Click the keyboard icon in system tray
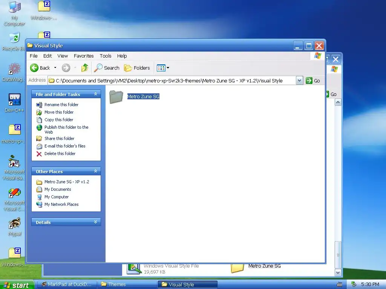Screen dimensions: 386x289 click(x=340, y=284)
